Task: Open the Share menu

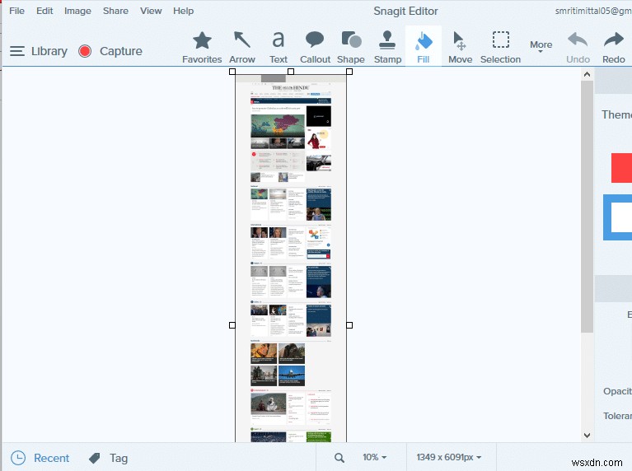Action: [115, 11]
